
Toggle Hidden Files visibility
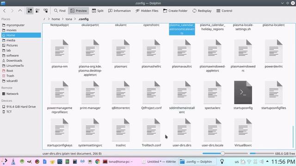[x=147, y=11]
